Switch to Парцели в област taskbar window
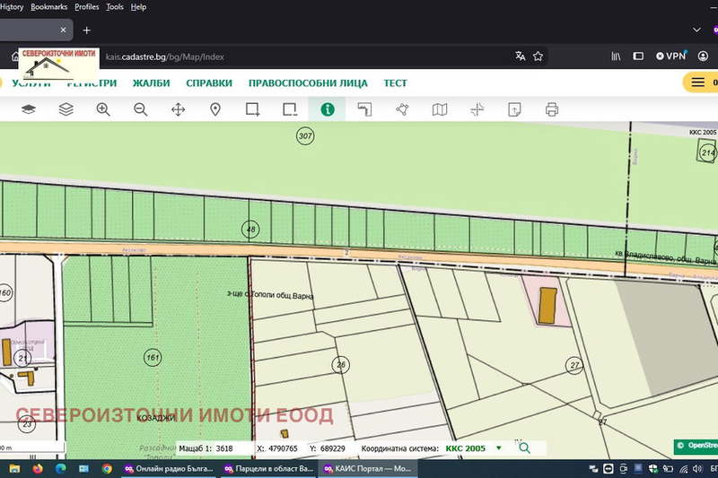Viewport: 718px width, 478px height. pos(268,468)
